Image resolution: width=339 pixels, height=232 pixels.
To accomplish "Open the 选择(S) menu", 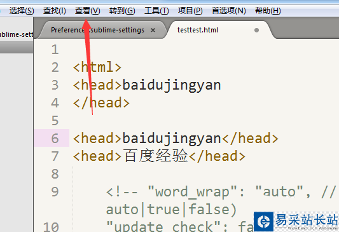I will tap(22, 11).
